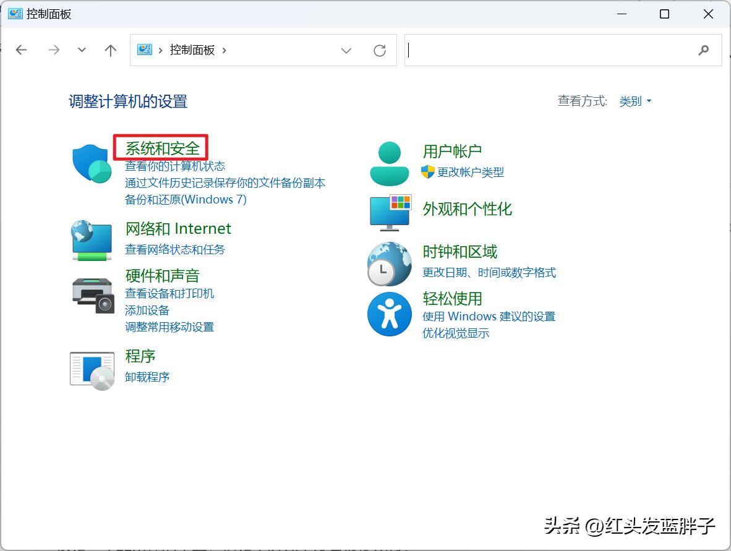This screenshot has height=551, width=731.
Task: Open 系统和安全 via the shield icon
Action: (92, 162)
